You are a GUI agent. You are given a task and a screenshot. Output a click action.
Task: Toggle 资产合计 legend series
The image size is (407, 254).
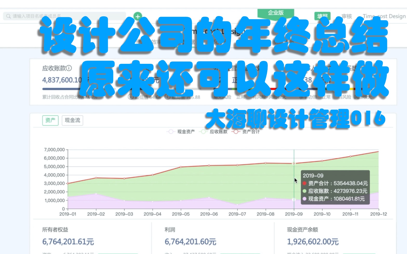[x=245, y=132]
